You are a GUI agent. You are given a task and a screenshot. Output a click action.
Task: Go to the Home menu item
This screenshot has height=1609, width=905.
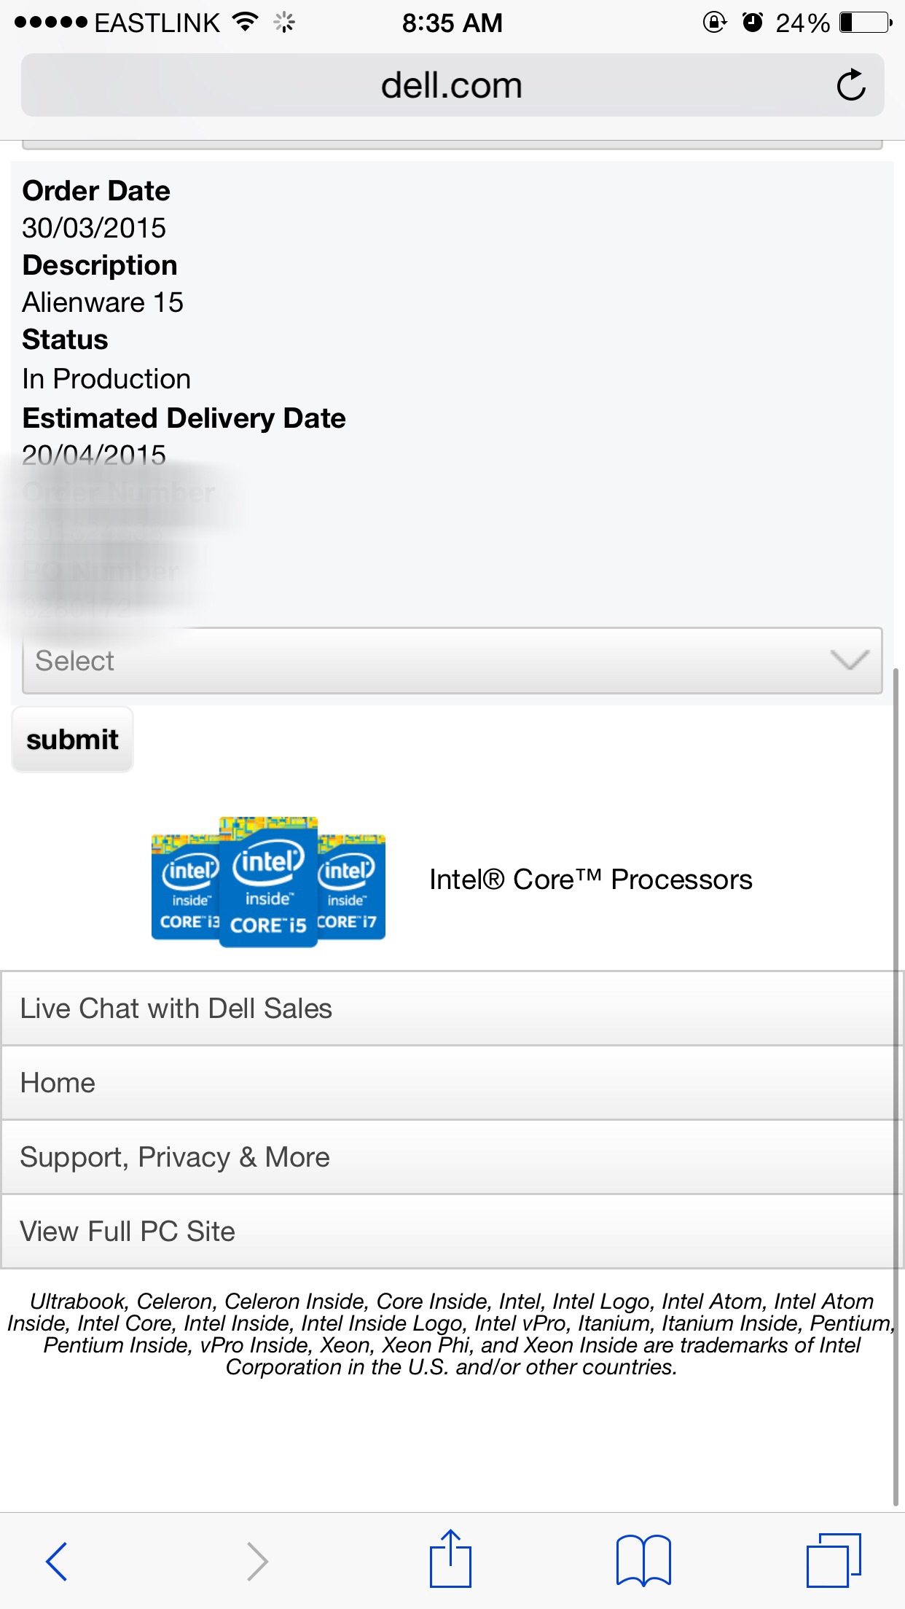tap(447, 1083)
